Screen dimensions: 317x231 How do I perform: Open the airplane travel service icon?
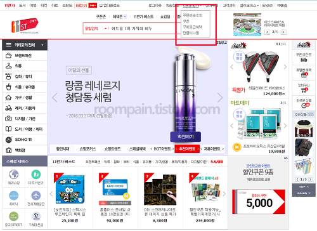pos(36,195)
